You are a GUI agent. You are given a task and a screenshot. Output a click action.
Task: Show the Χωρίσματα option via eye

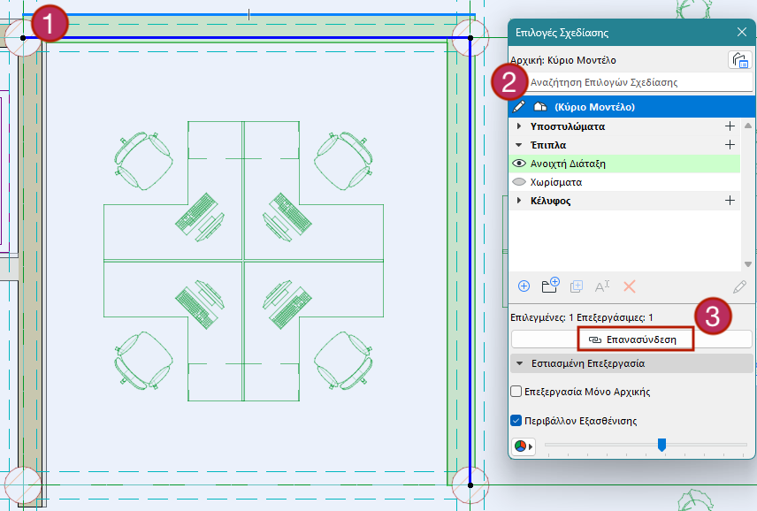click(519, 182)
